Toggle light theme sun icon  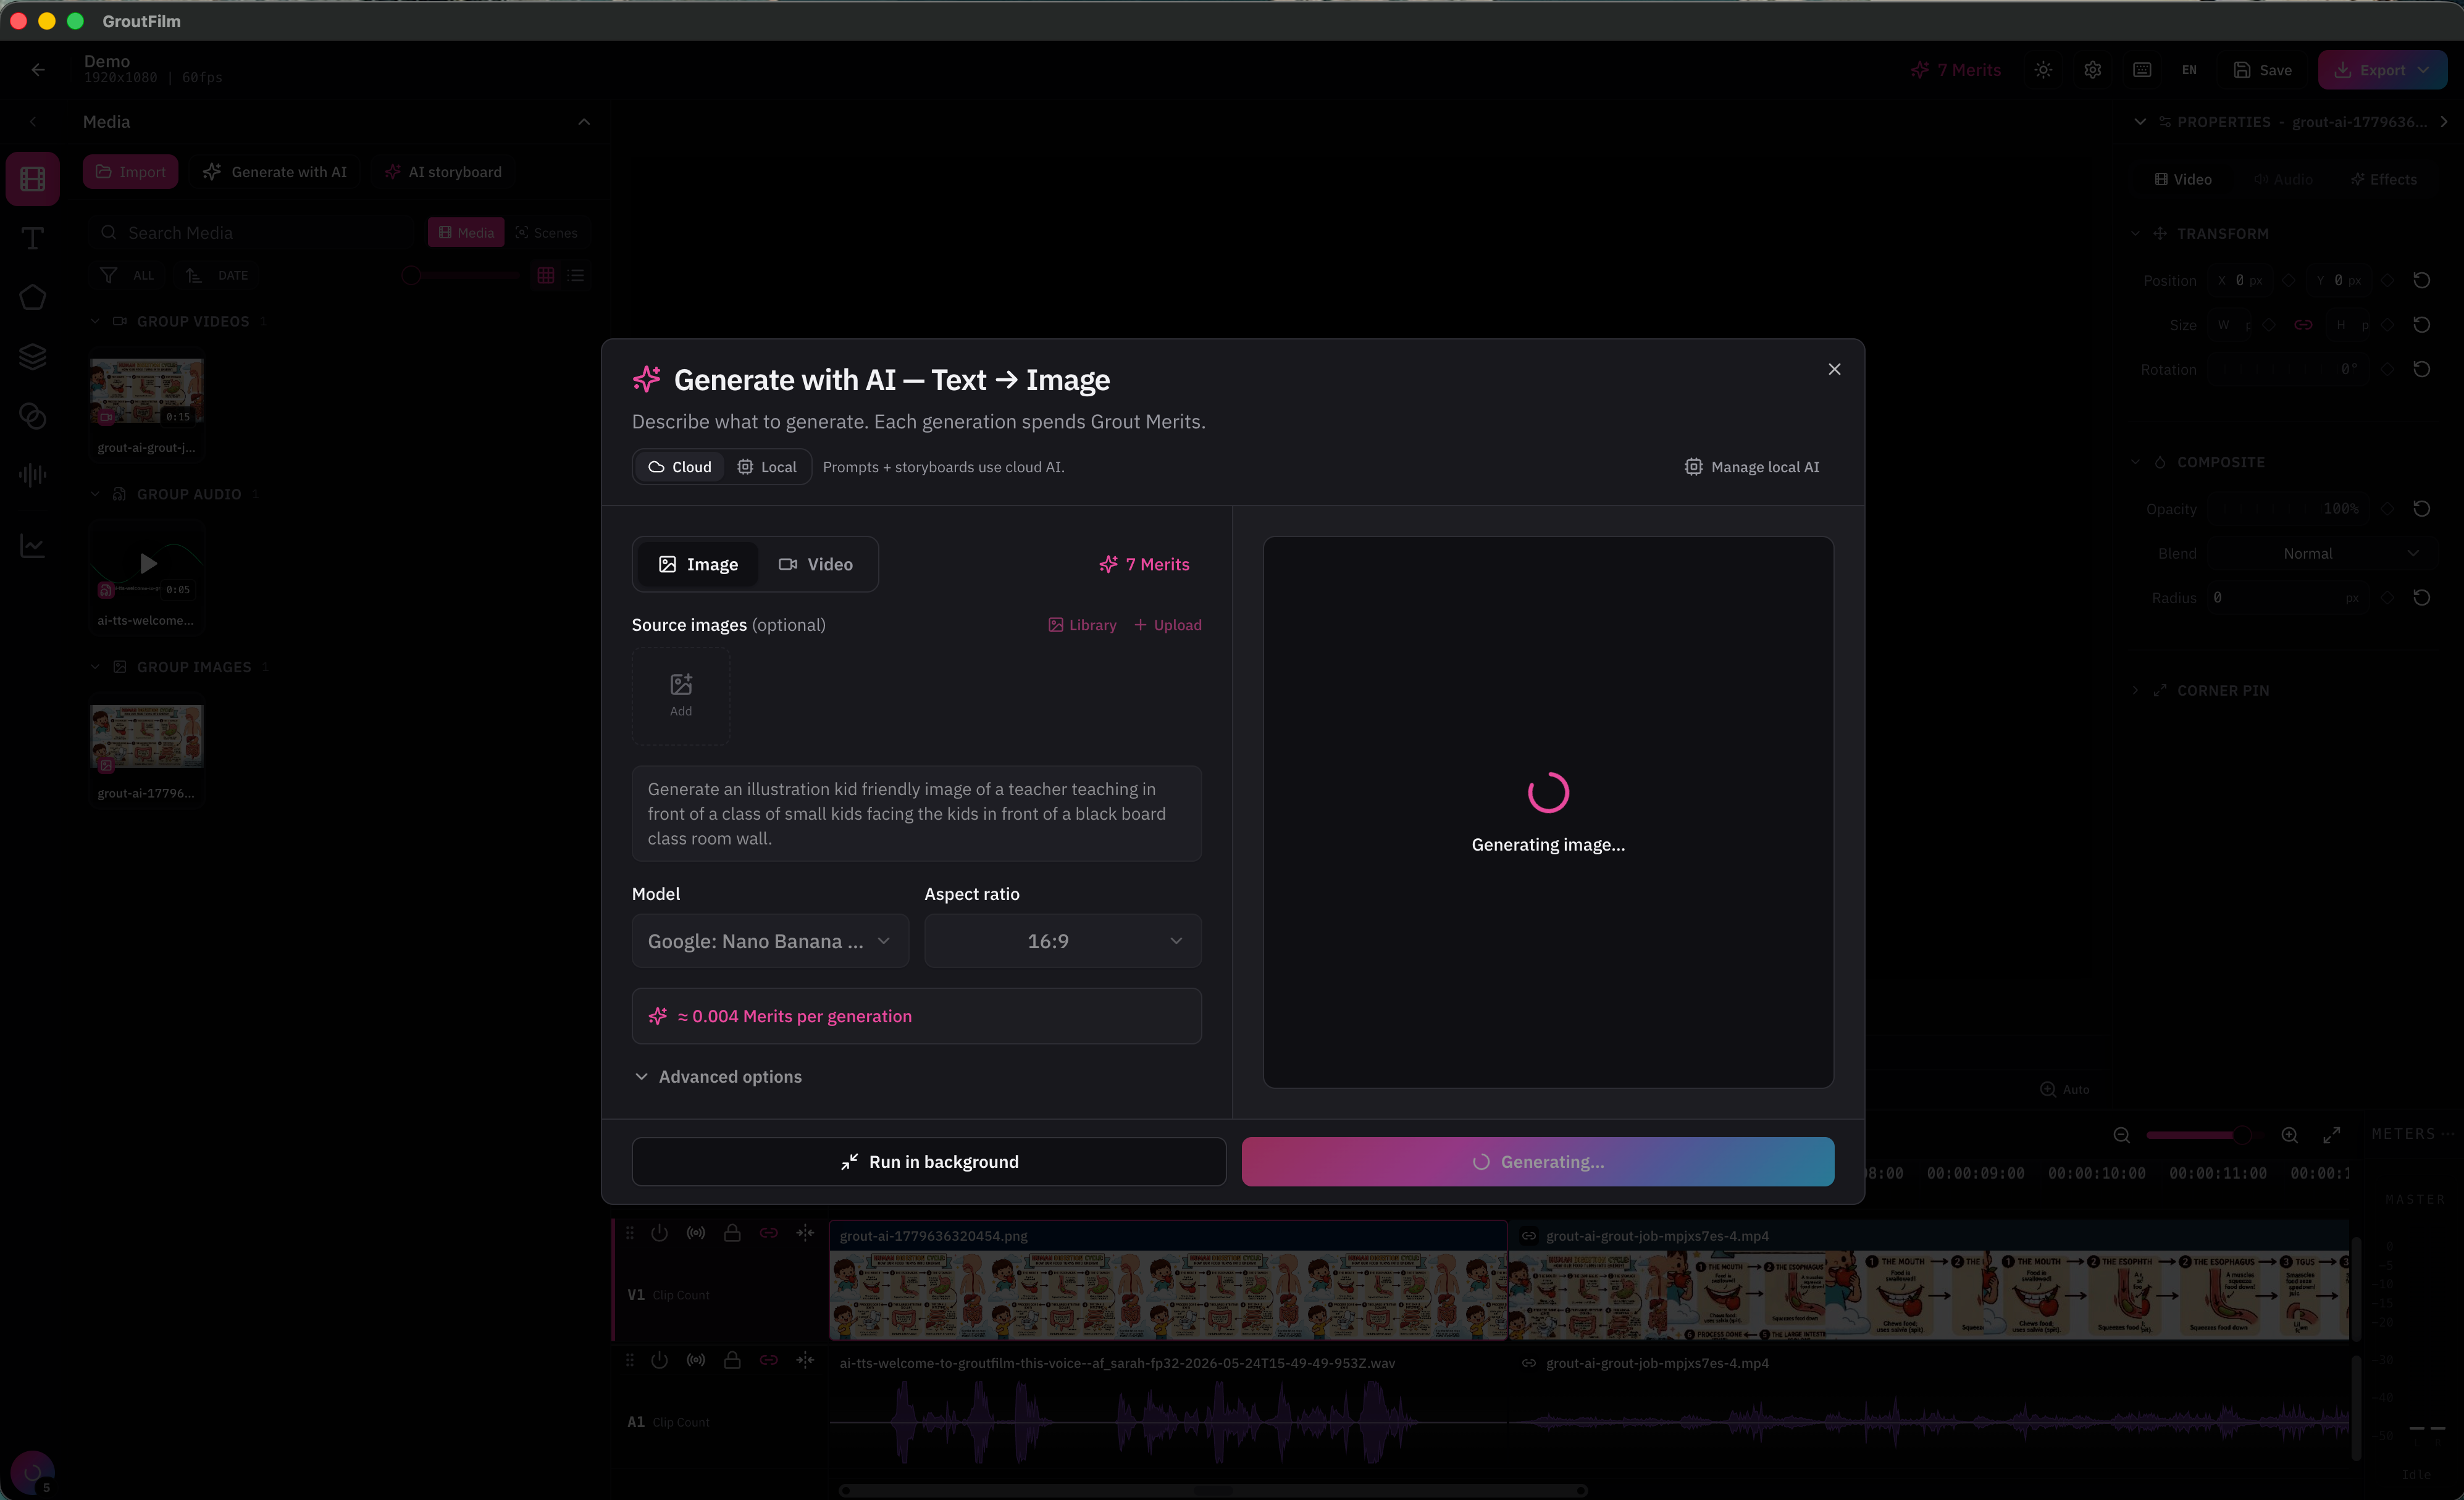[x=2043, y=70]
